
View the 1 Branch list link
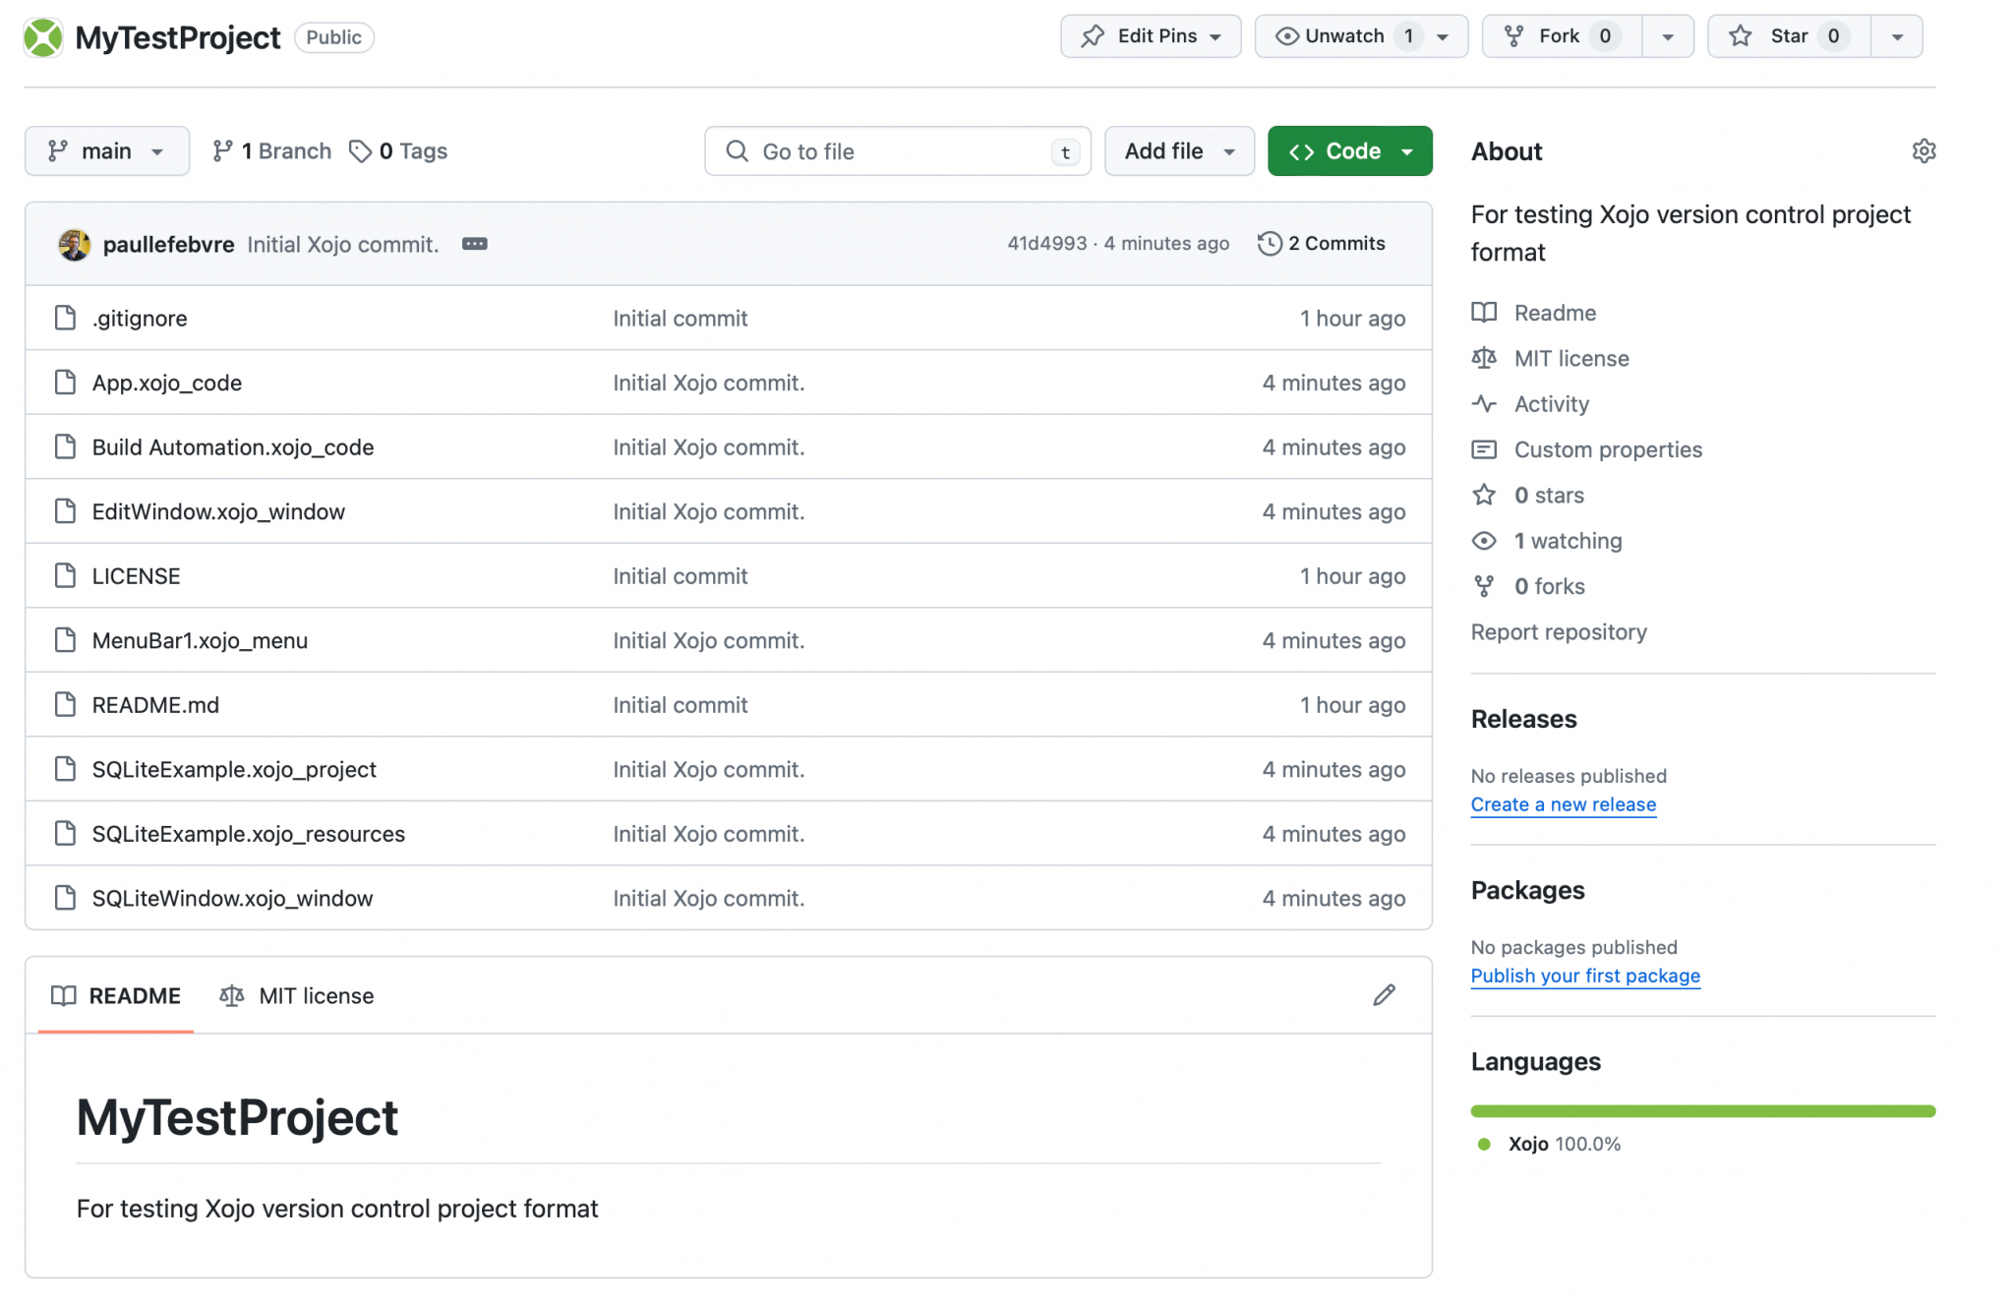click(x=272, y=150)
